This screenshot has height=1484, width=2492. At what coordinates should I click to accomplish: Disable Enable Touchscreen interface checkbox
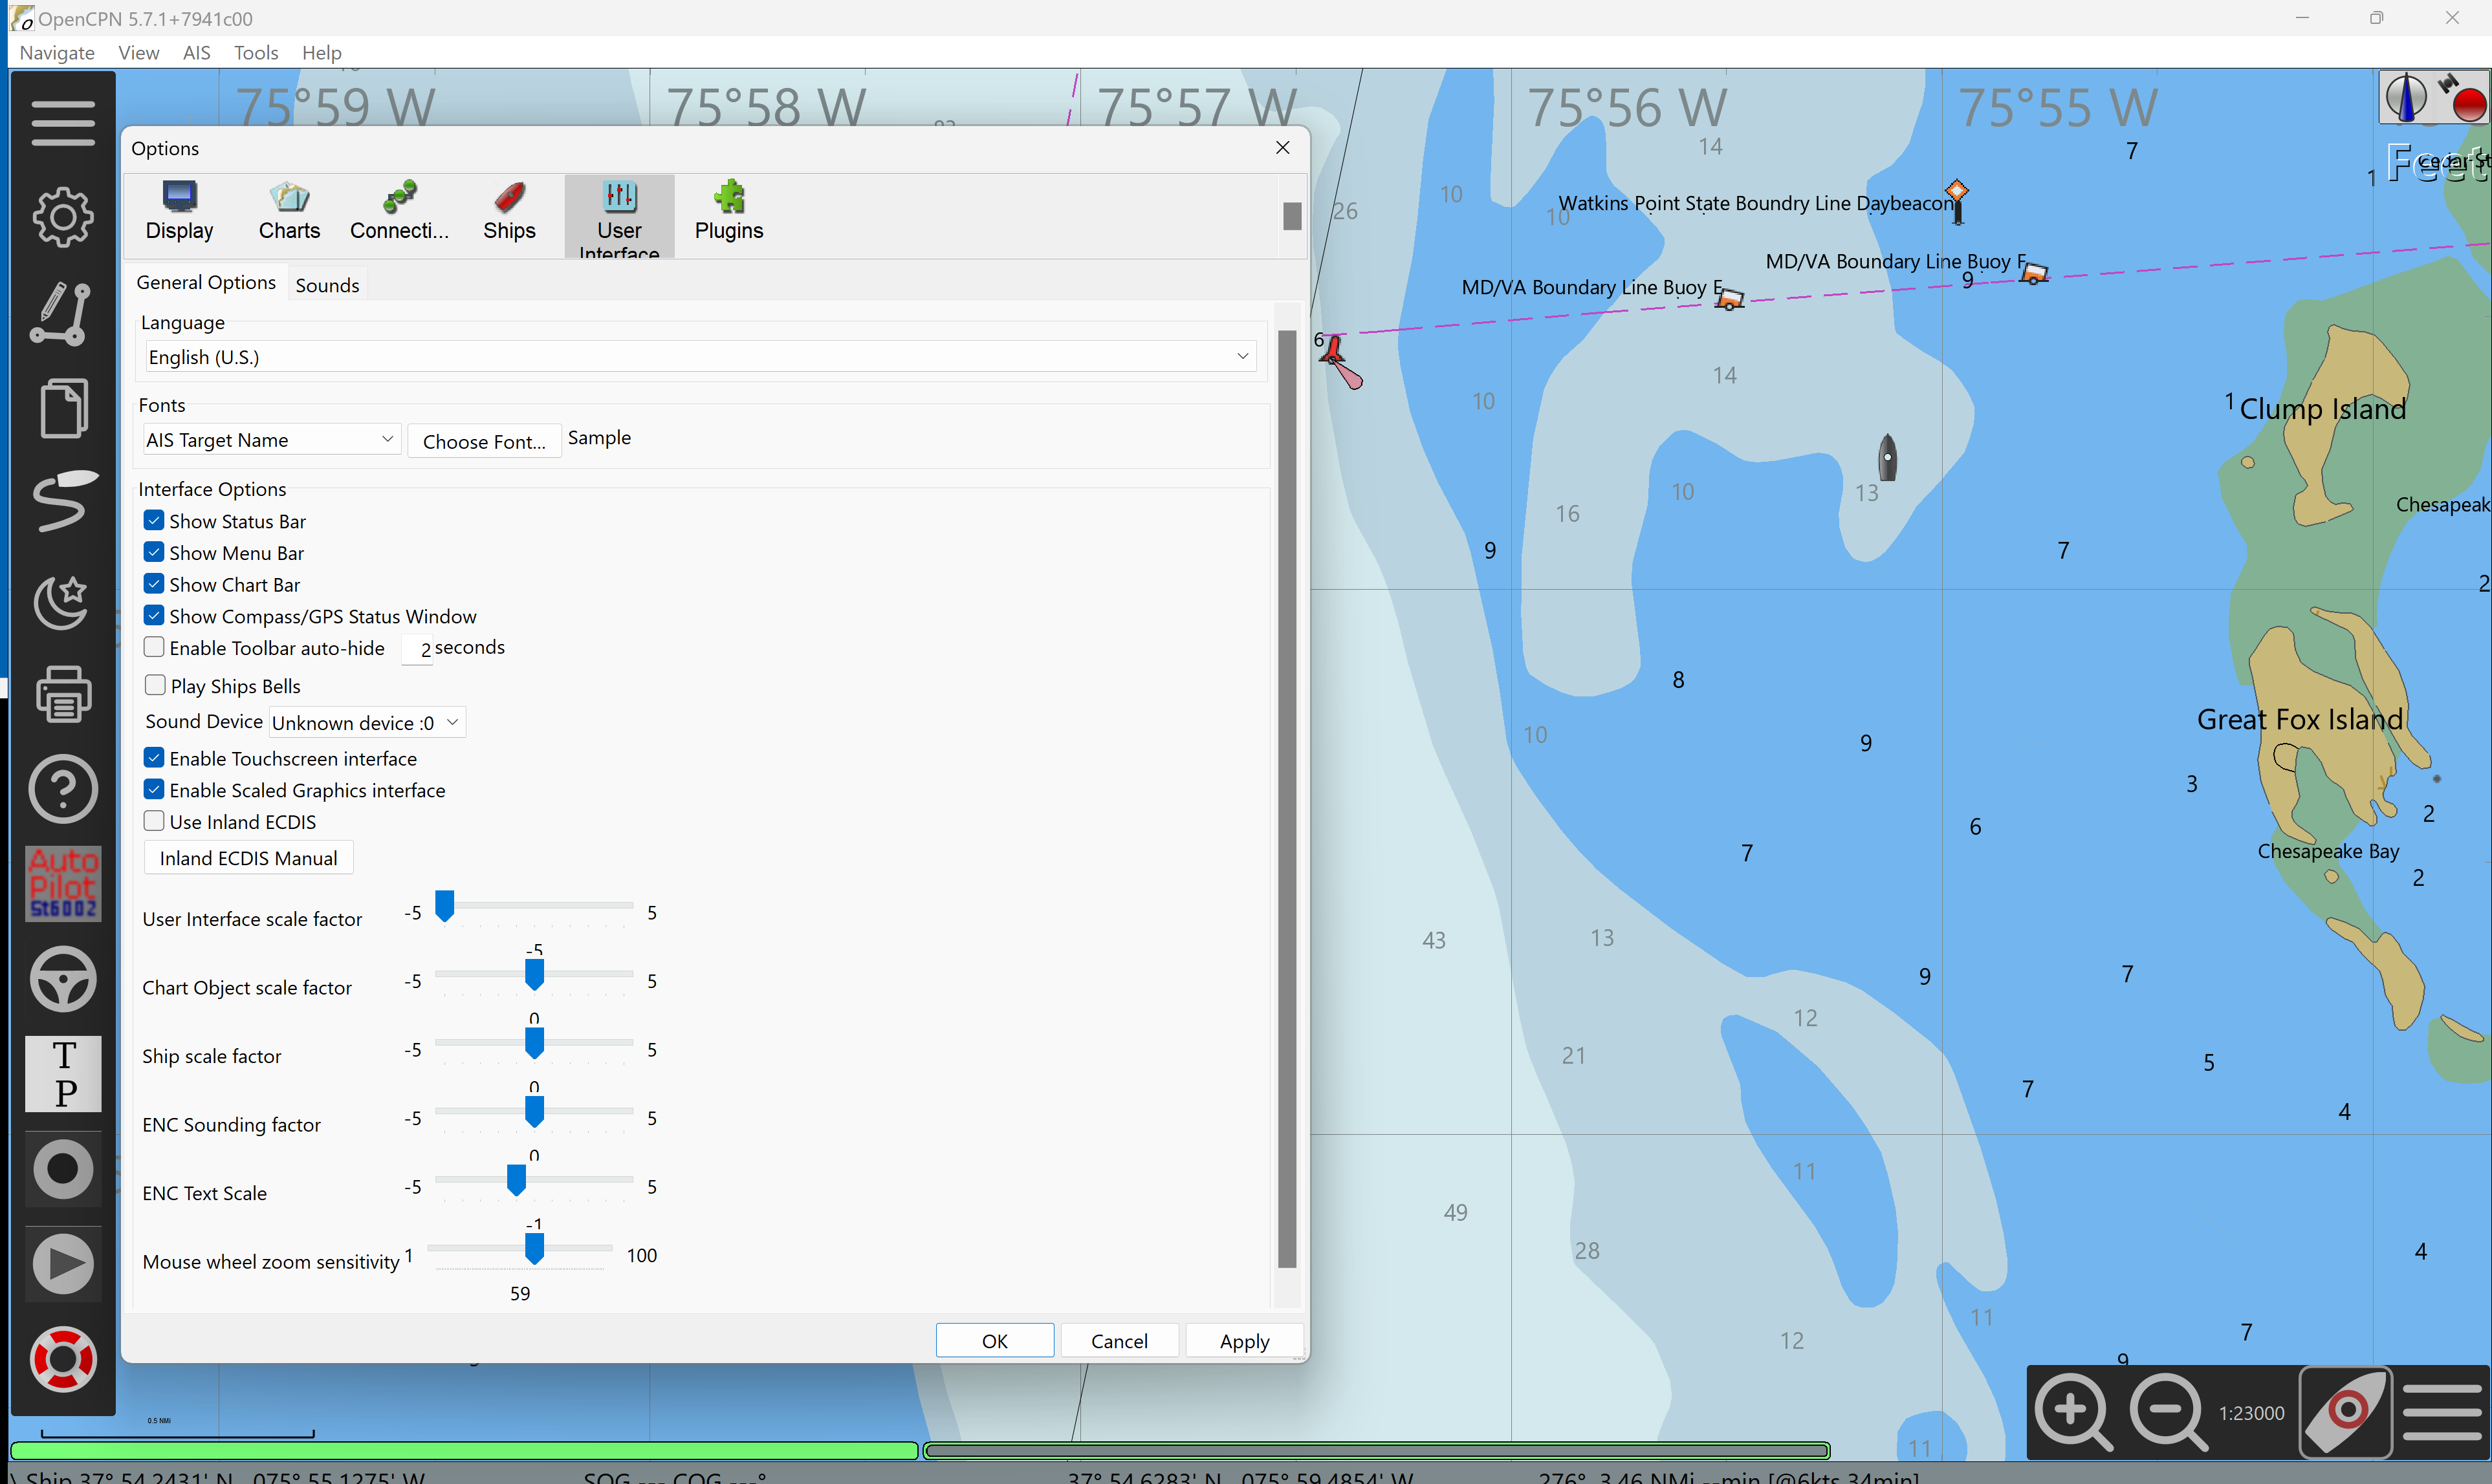coord(154,758)
